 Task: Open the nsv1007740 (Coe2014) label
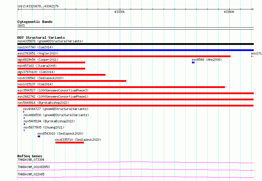pos(35,47)
